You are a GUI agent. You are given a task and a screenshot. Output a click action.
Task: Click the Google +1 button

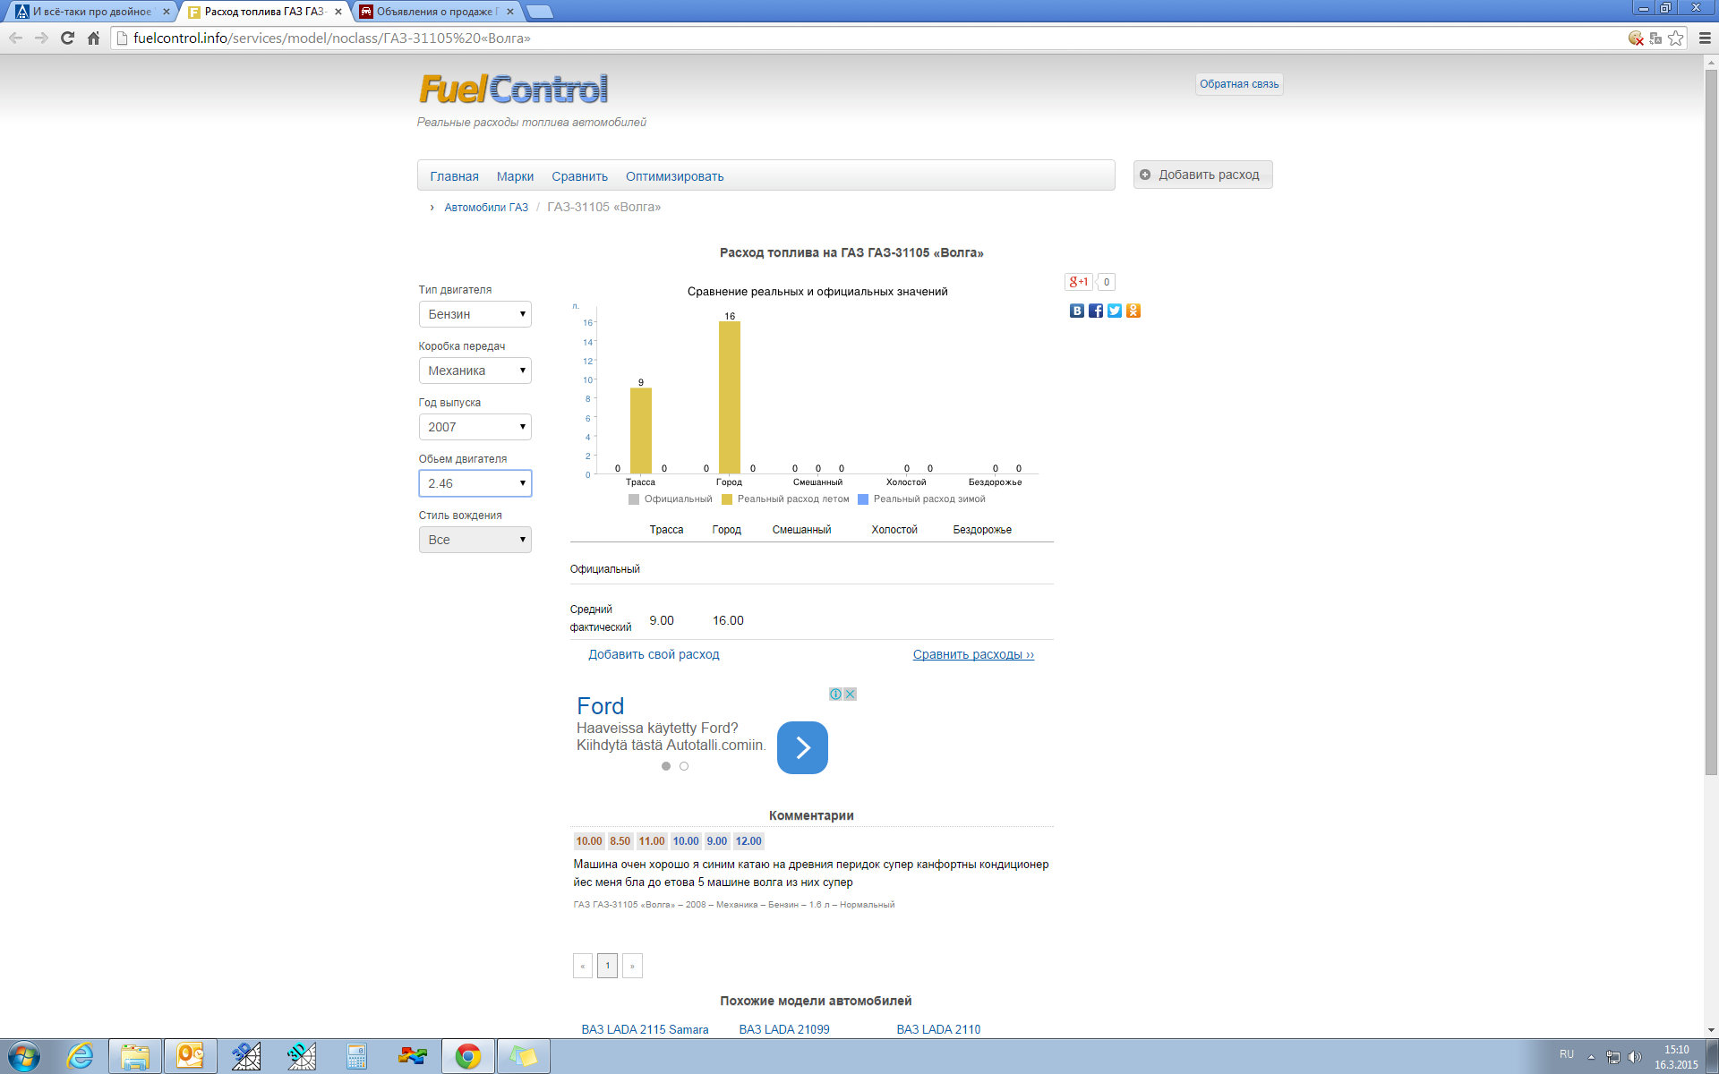[1079, 282]
